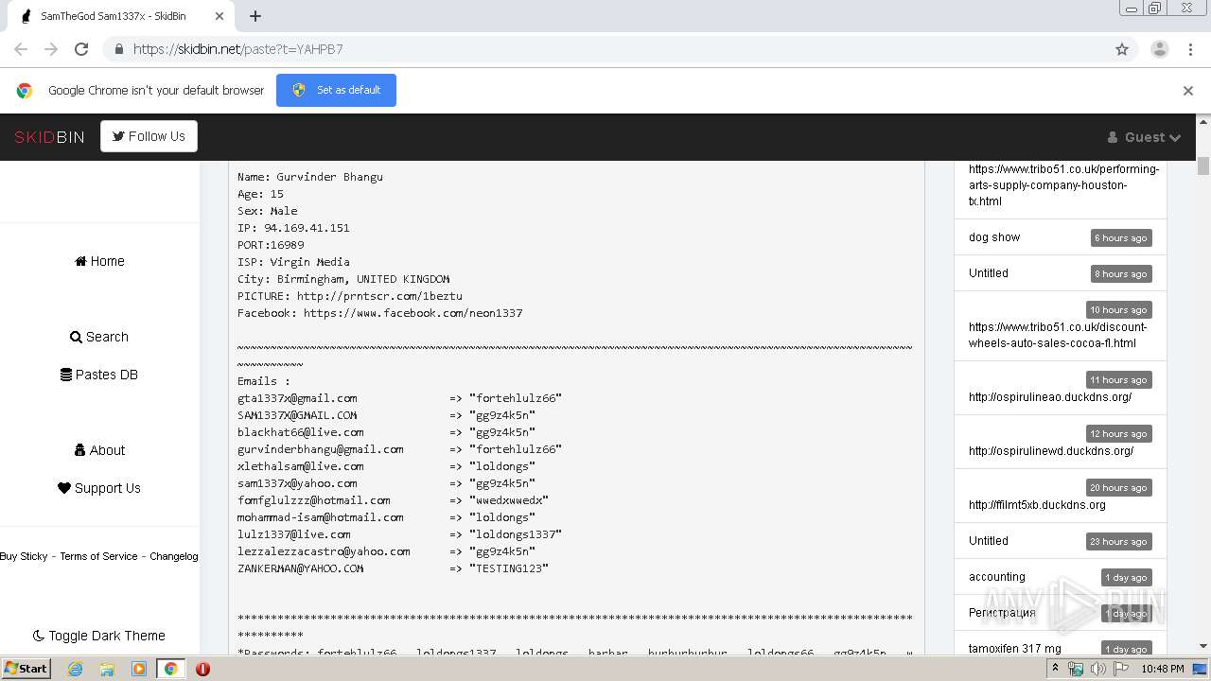The image size is (1211, 681).
Task: Click the Name: Gurvinder Bhangu line
Action: point(310,177)
